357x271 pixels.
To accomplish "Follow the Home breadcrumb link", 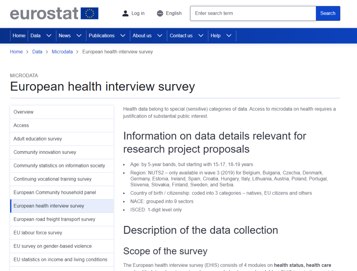I will 16,52.
